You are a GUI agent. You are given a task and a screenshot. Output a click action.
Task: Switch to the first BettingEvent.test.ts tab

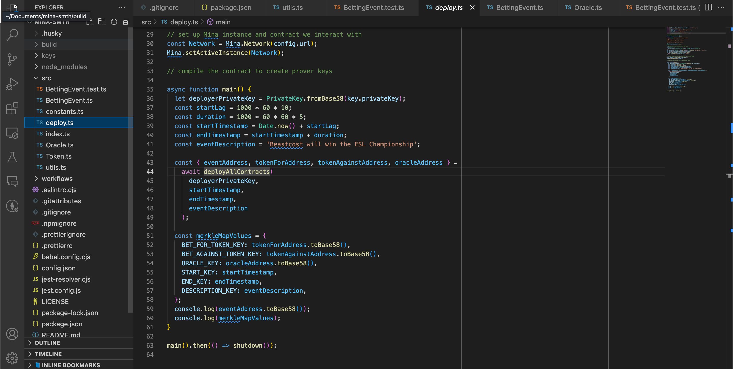[373, 8]
